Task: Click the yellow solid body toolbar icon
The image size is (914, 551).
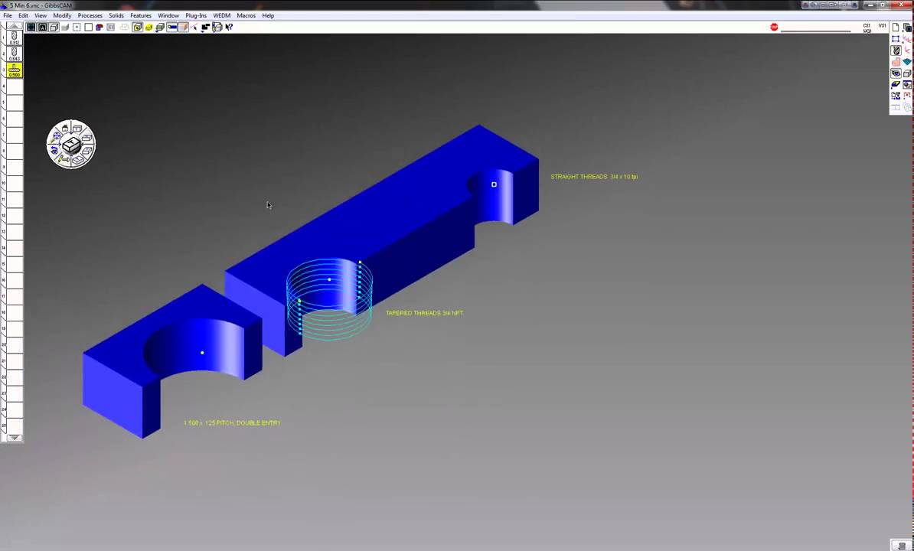Action: coord(149,27)
